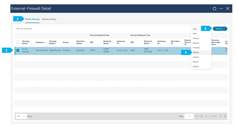The width and height of the screenshot is (238, 127).
Task: Uncheck the Route-Peering row checkbox
Action: (x=18, y=50)
